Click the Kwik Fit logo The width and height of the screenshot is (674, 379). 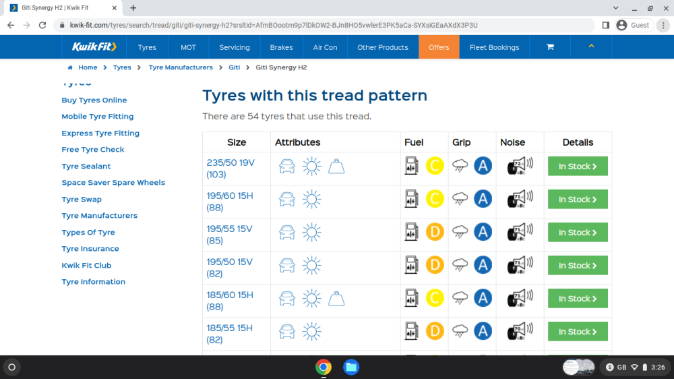pos(94,47)
